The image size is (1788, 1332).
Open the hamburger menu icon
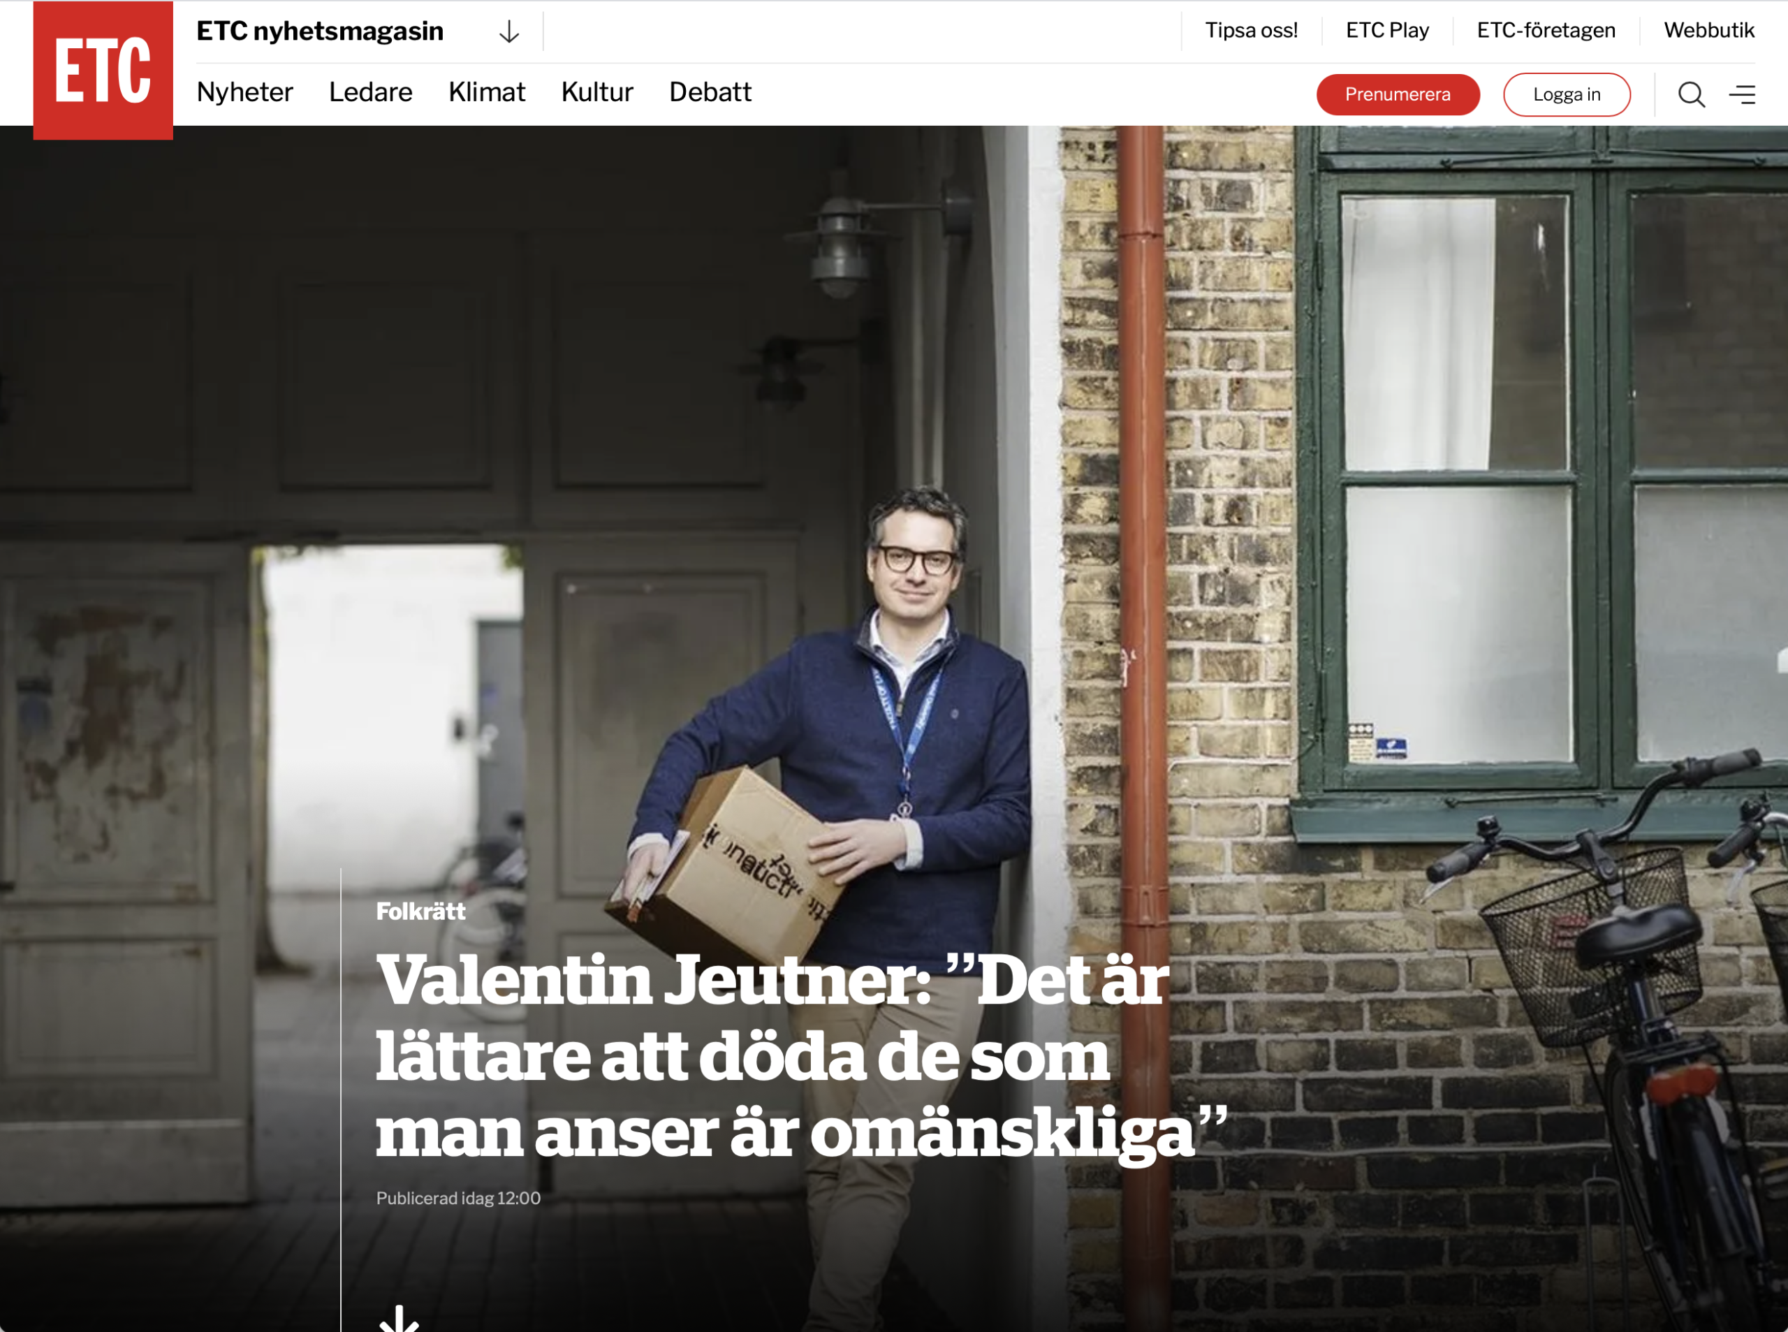pyautogui.click(x=1742, y=94)
